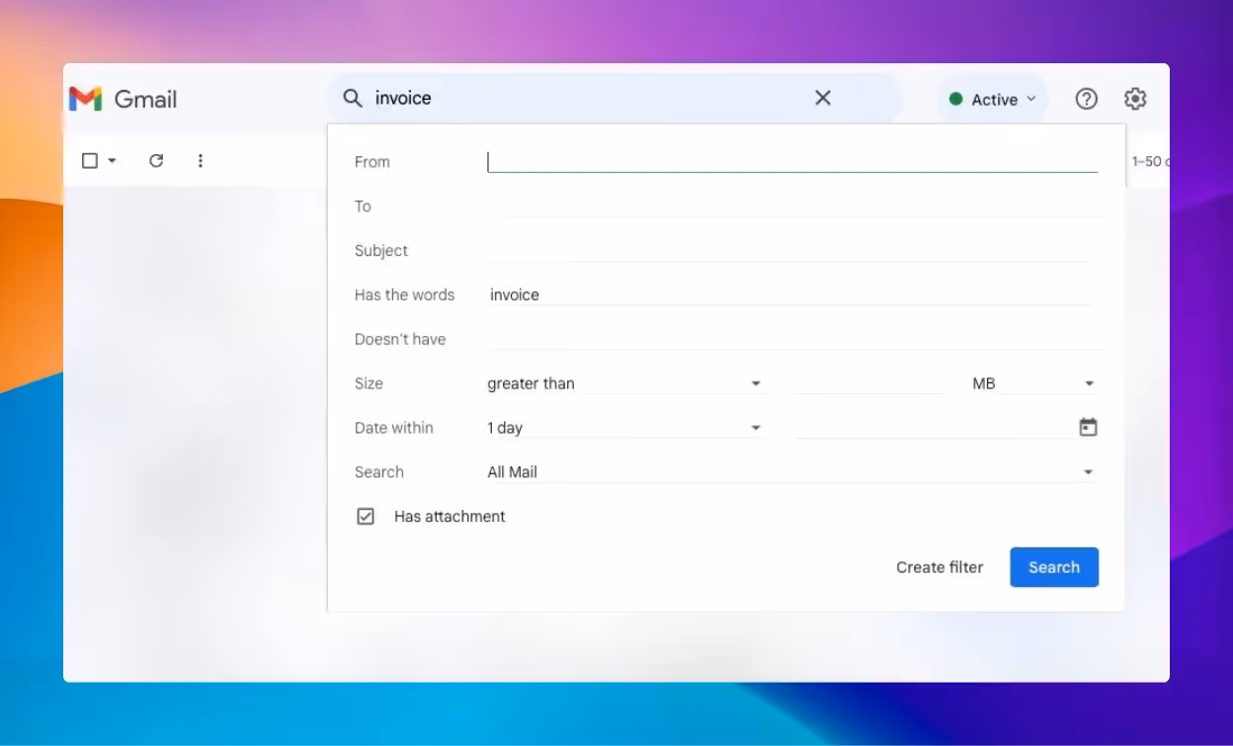Click the Has the words field containing invoice

pos(792,294)
